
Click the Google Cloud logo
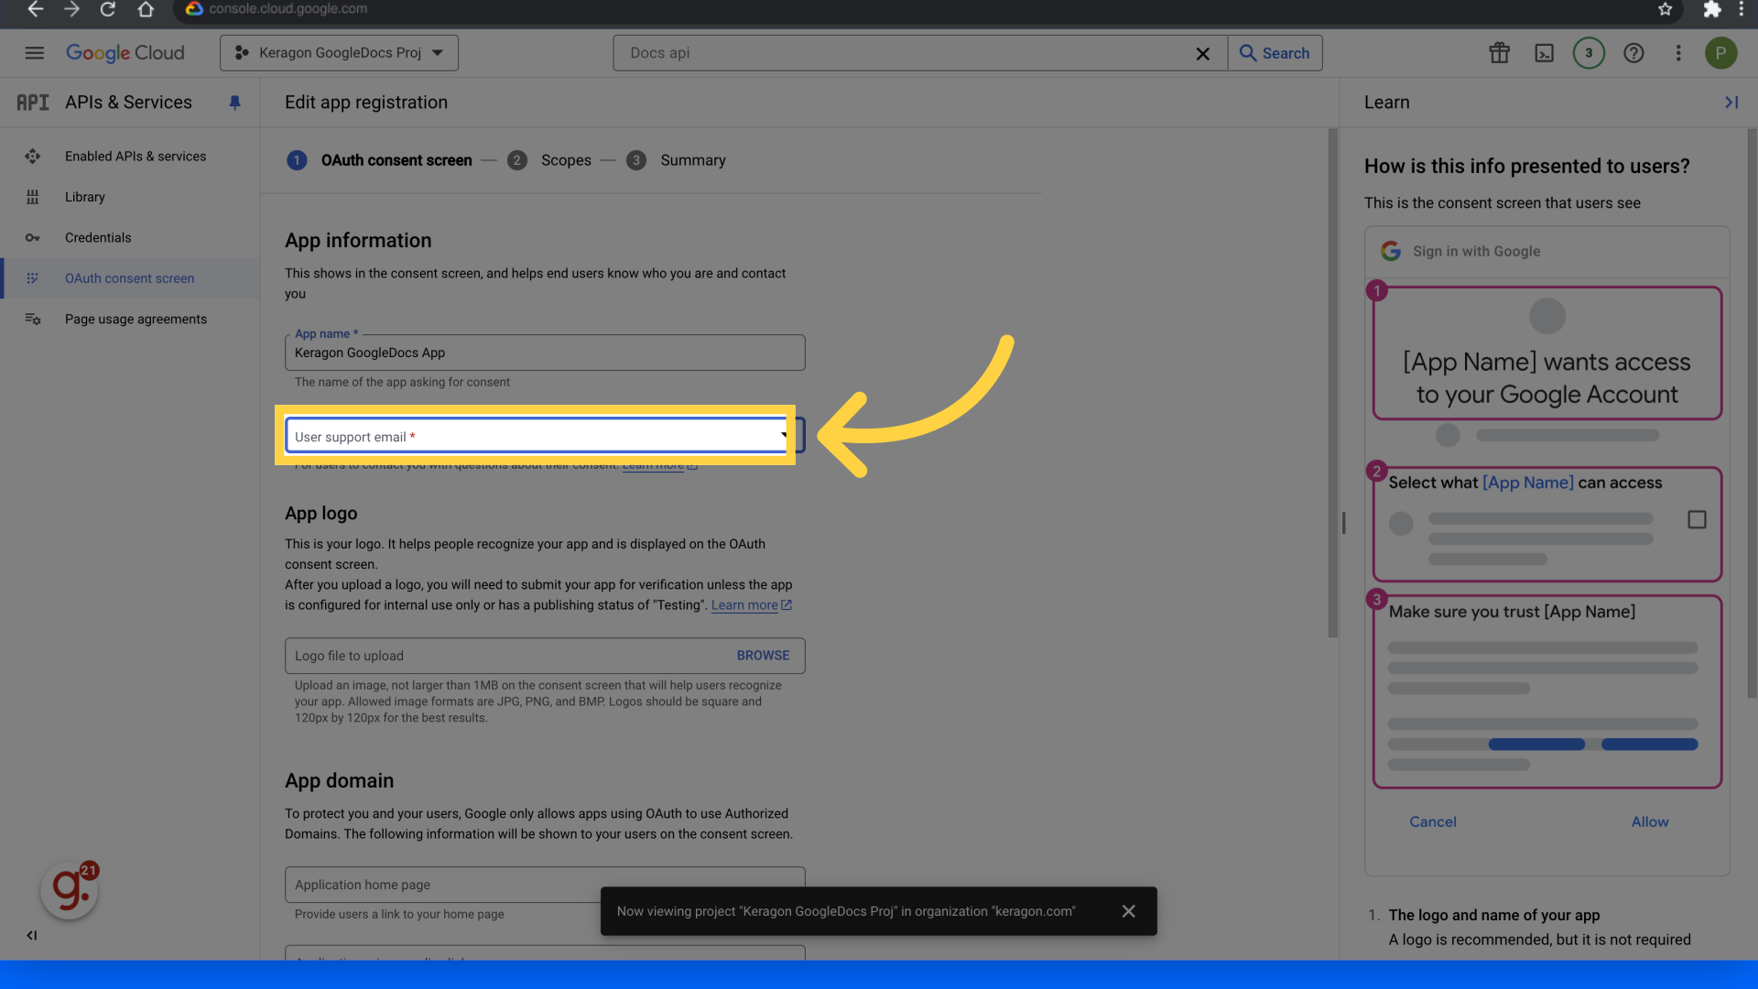(125, 53)
